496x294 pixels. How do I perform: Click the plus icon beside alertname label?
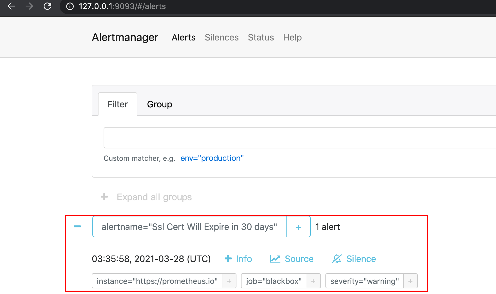click(298, 227)
